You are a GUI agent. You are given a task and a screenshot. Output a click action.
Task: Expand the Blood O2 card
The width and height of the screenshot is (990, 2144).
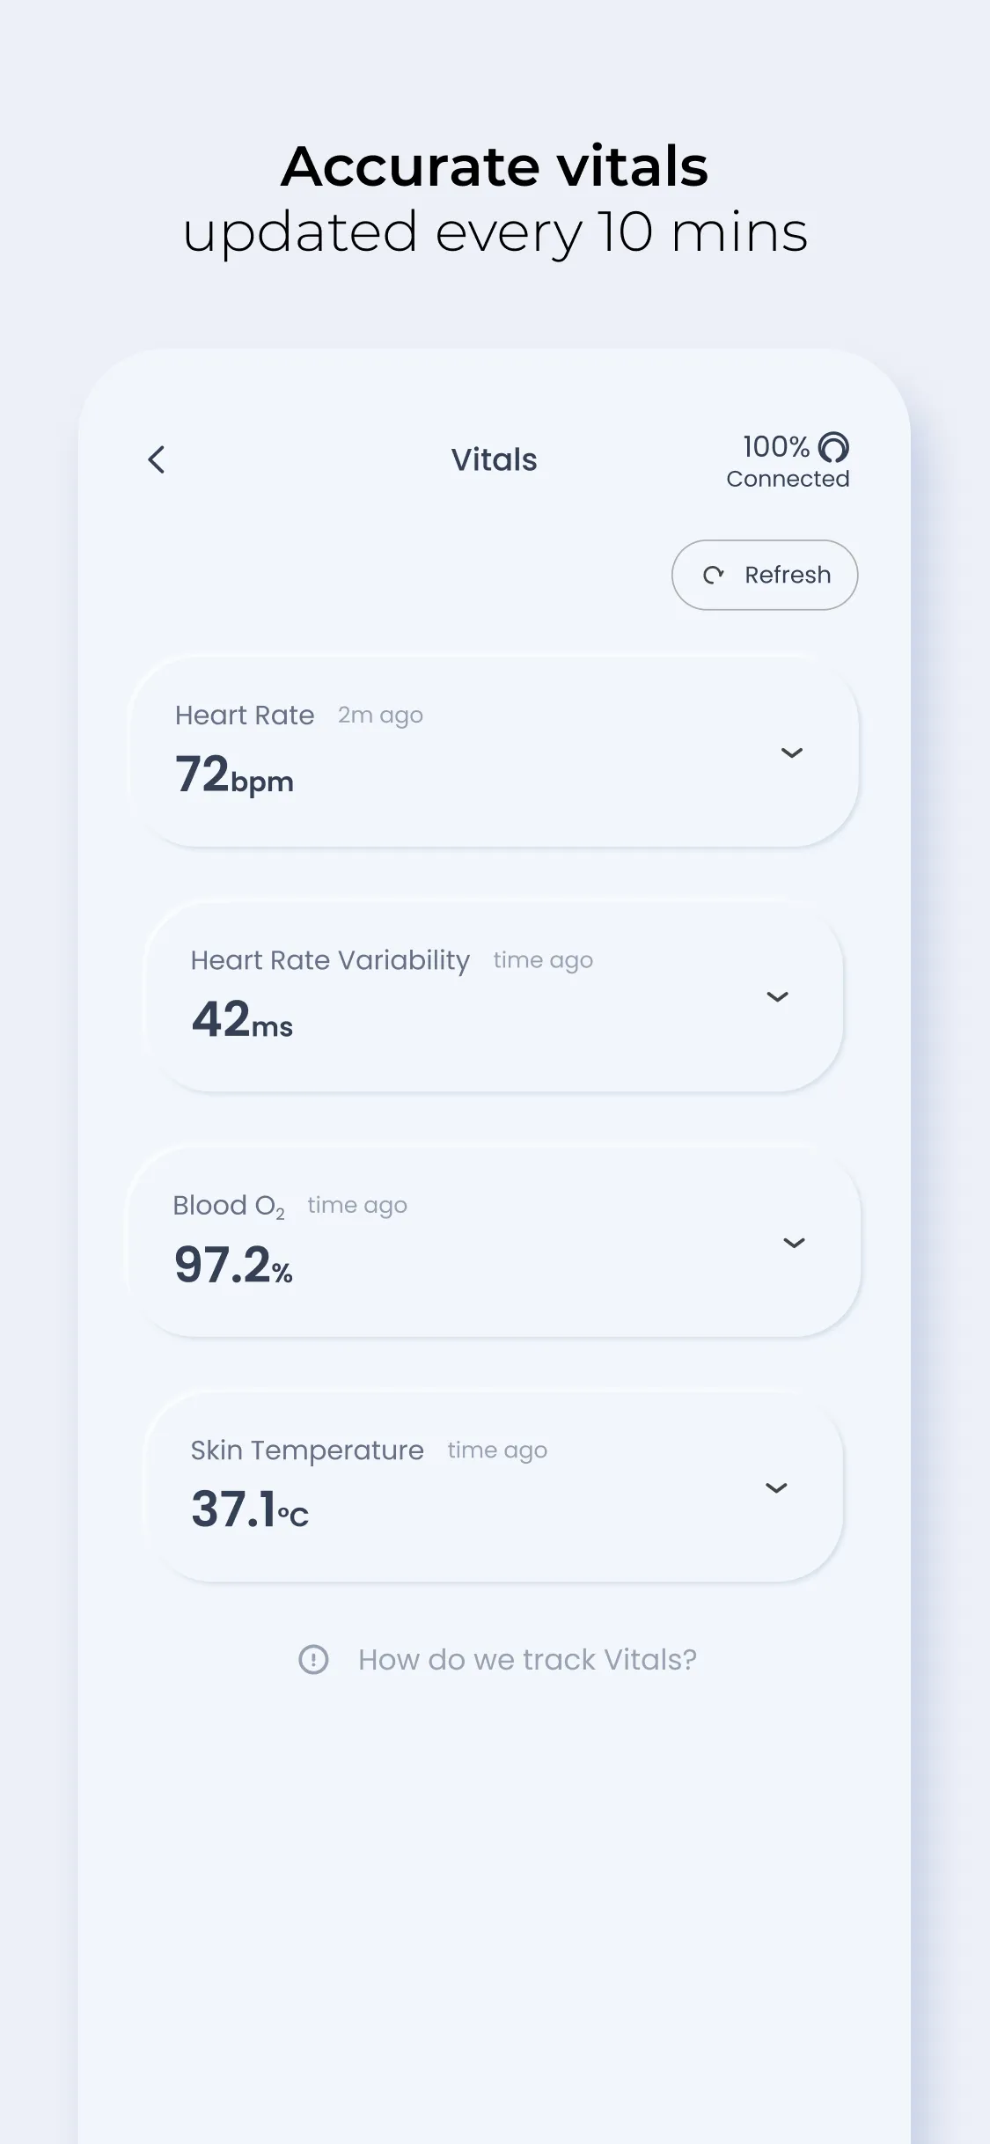(x=794, y=1243)
